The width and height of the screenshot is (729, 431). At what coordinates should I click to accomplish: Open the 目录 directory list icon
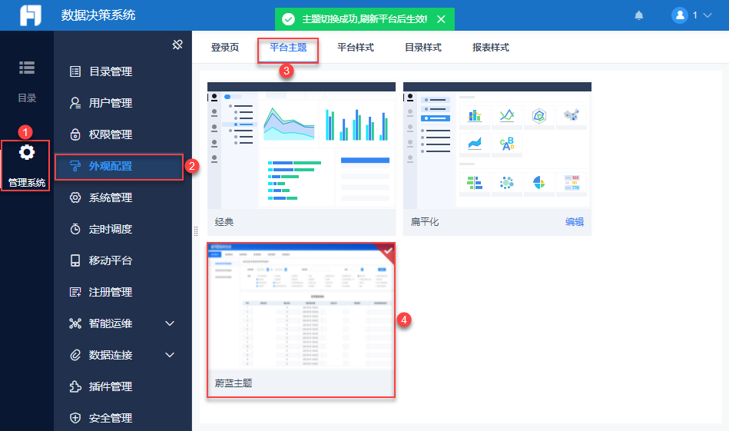point(26,68)
